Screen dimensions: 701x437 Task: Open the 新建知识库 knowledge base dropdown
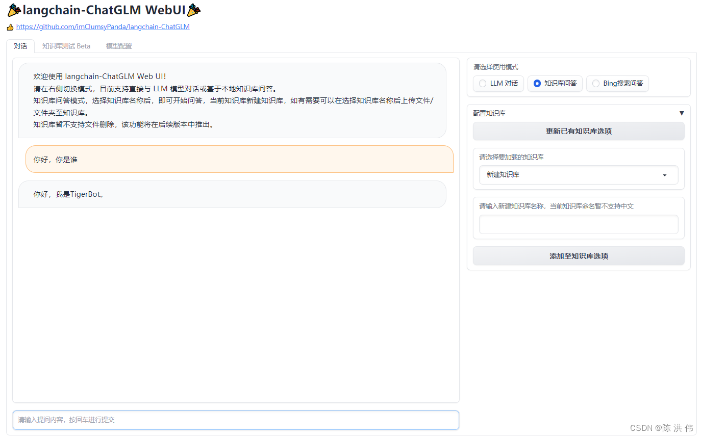579,175
